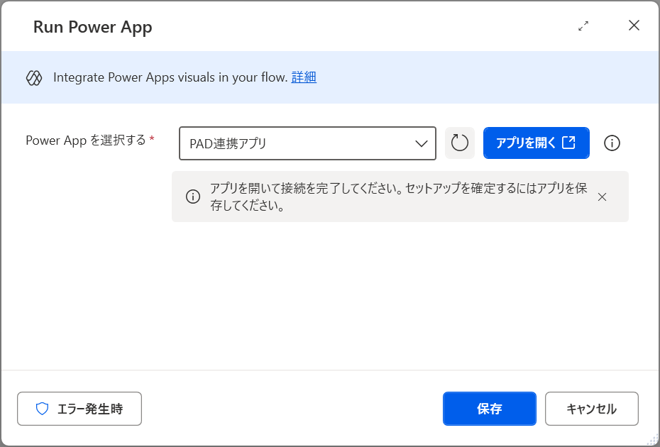Open the Power App を選択する dropdown

[308, 143]
